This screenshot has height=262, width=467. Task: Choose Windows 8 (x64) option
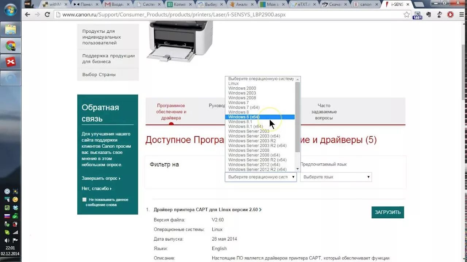pyautogui.click(x=260, y=117)
